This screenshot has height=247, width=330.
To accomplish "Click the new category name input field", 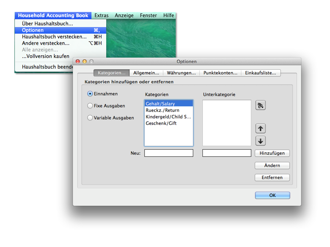I will (x=169, y=153).
